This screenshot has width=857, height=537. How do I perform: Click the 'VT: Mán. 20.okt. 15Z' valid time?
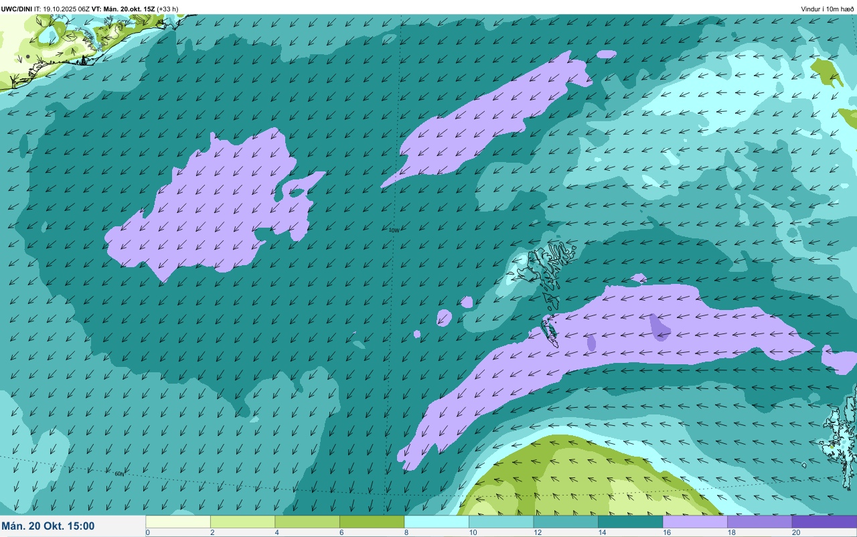point(123,9)
